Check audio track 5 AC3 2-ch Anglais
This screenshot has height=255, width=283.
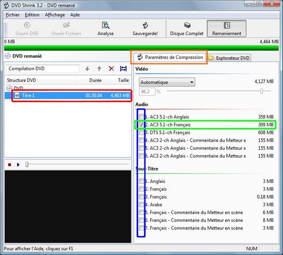click(x=141, y=148)
